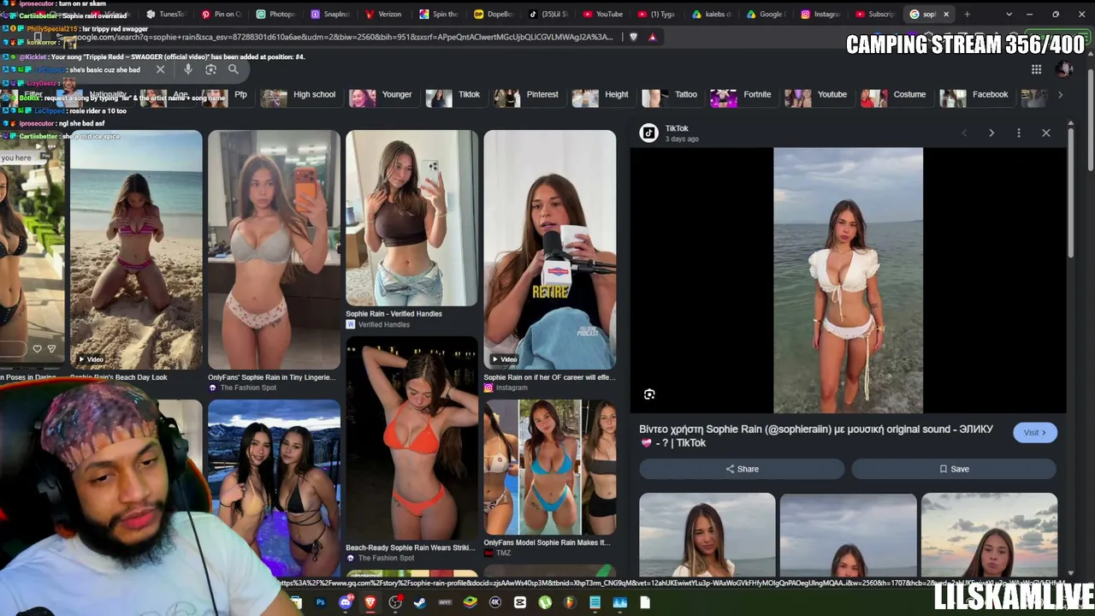1095x616 pixels.
Task: Open the TikTok video title link in preview
Action: [816, 435]
